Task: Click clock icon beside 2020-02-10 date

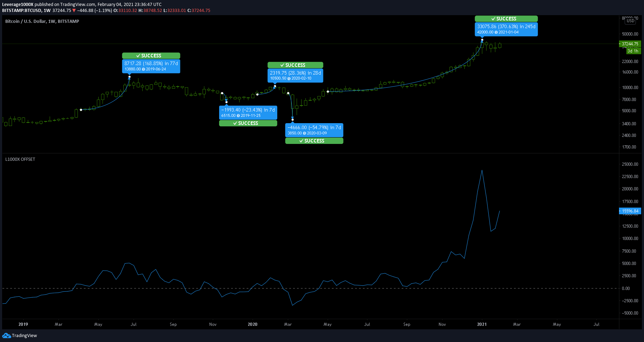Action: (x=289, y=78)
